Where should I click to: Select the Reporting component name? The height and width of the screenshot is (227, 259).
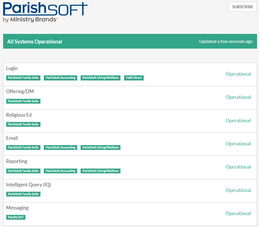point(17,161)
